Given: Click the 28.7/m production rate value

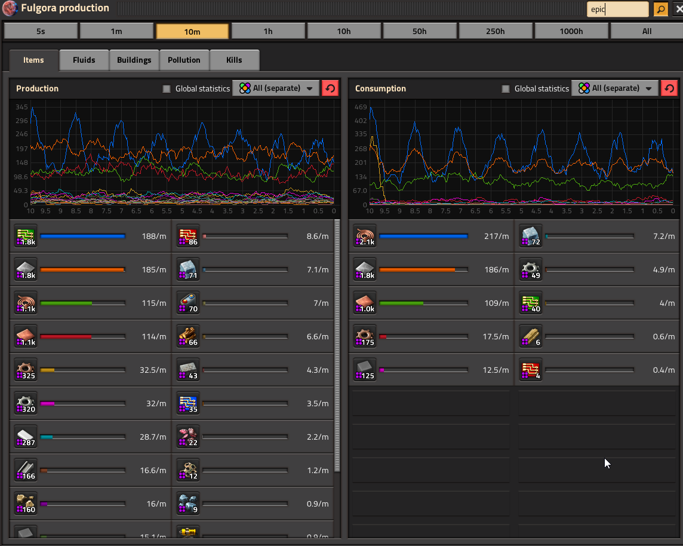Looking at the screenshot, I should coord(153,437).
